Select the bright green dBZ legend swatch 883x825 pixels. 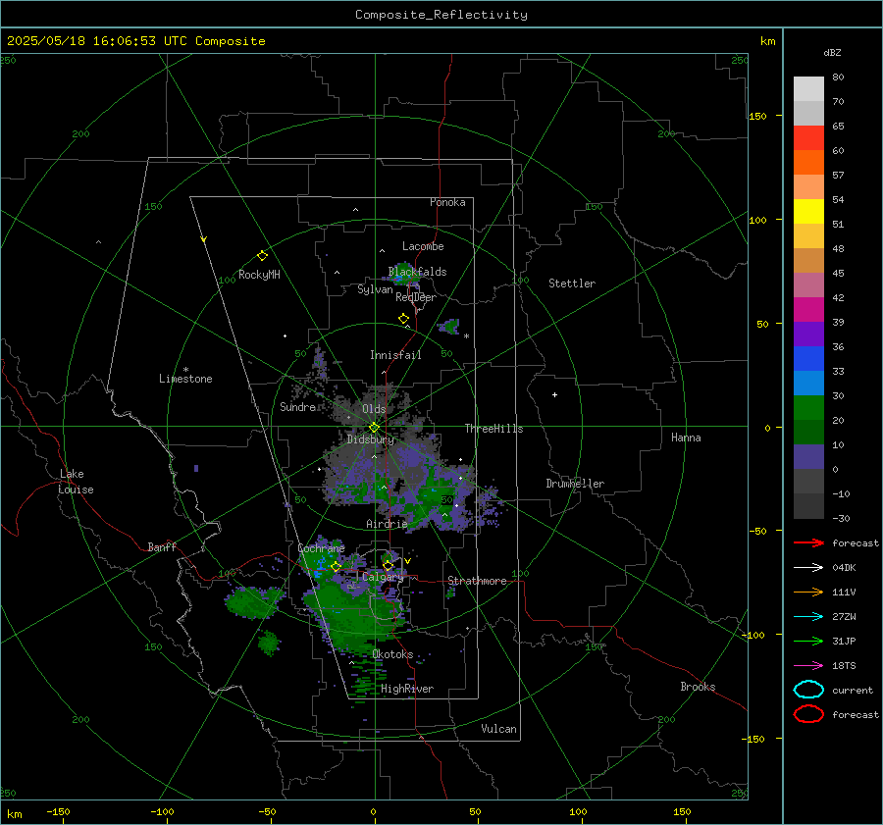click(808, 408)
